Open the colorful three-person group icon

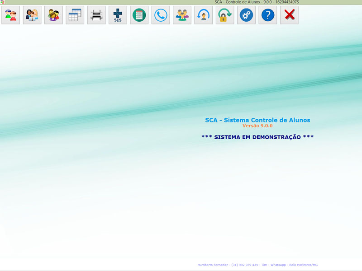pyautogui.click(x=53, y=15)
